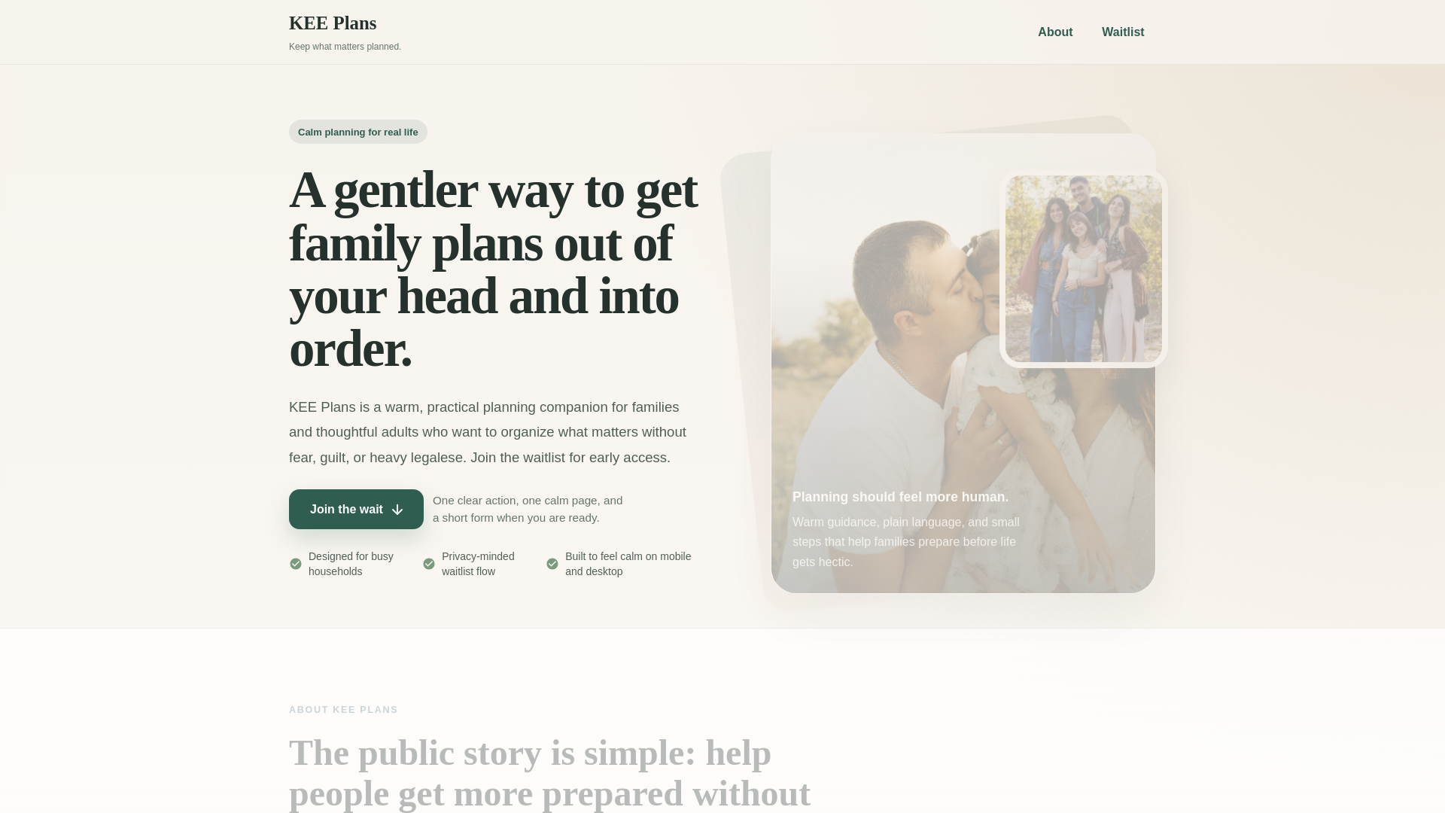1445x813 pixels.
Task: Click the One clear action helper text
Action: click(x=528, y=509)
